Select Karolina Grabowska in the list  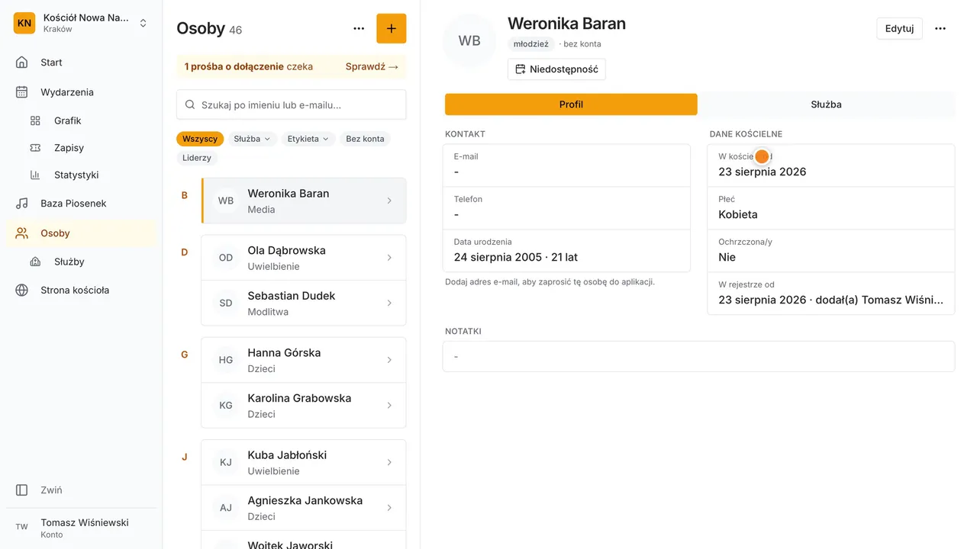point(304,406)
